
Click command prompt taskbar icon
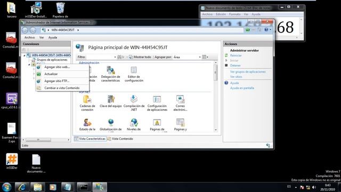click(x=84, y=187)
